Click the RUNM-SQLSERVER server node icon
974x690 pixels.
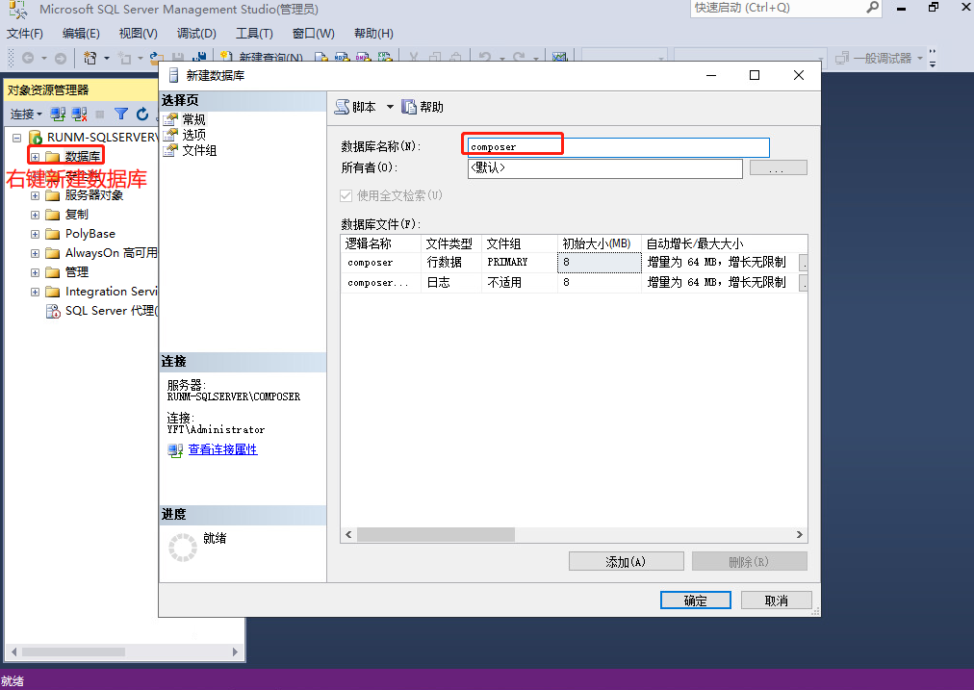(x=36, y=138)
